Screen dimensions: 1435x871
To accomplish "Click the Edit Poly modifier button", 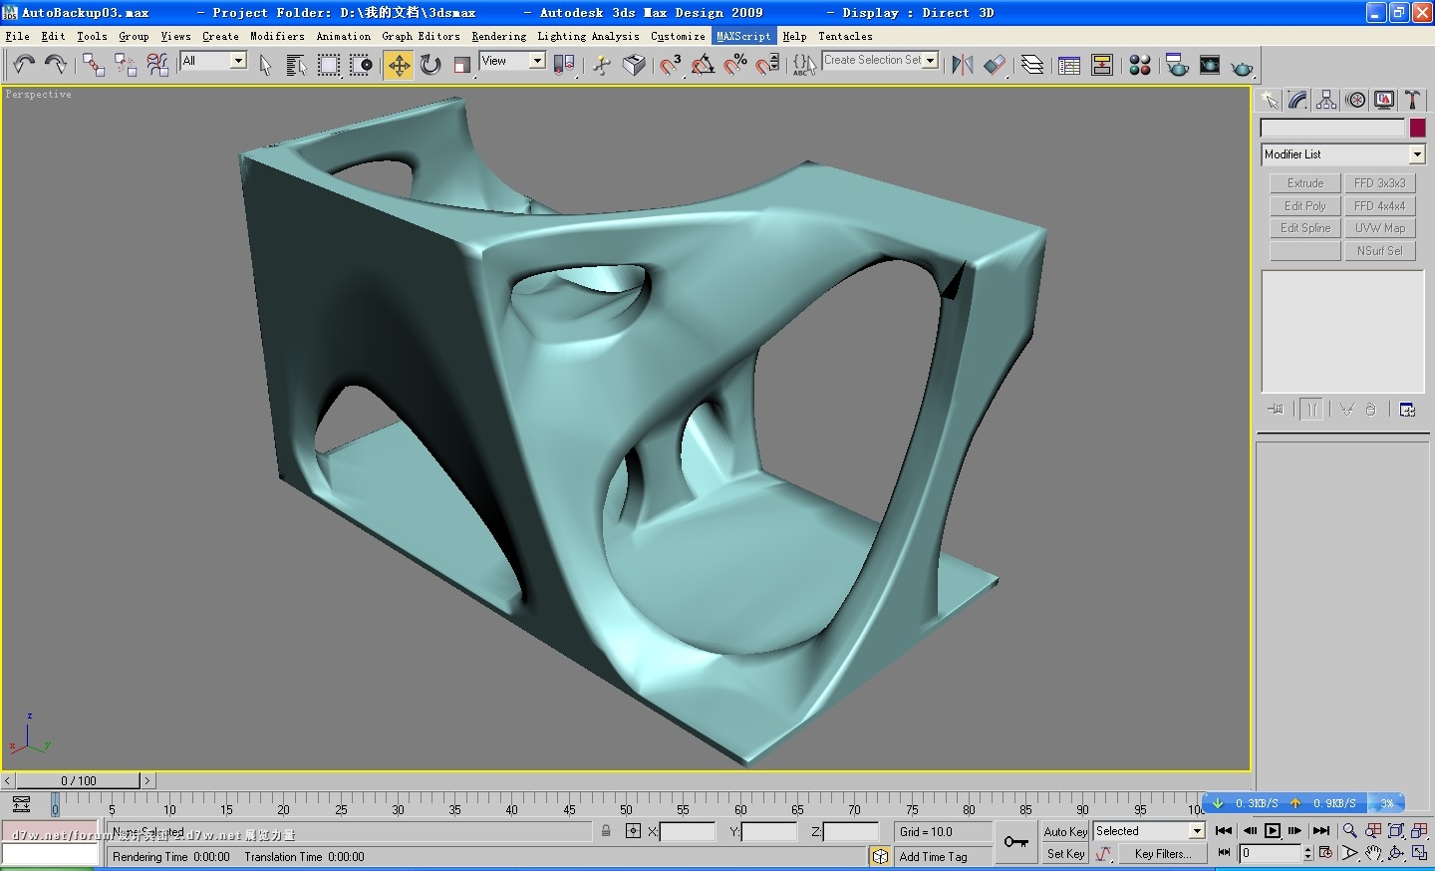I will click(1305, 206).
